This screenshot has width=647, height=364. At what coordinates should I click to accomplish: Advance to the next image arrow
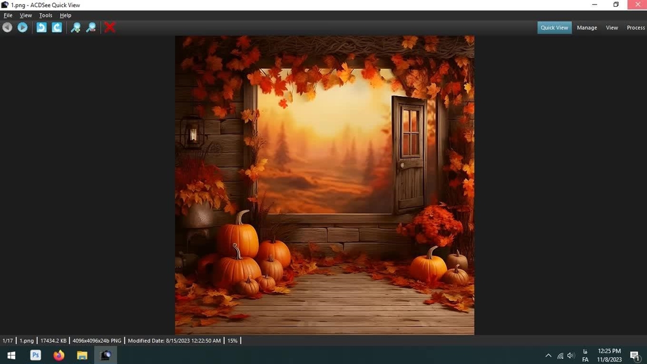23,27
